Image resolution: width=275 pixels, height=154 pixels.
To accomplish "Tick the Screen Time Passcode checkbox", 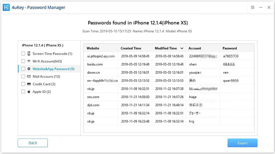I will [23, 54].
